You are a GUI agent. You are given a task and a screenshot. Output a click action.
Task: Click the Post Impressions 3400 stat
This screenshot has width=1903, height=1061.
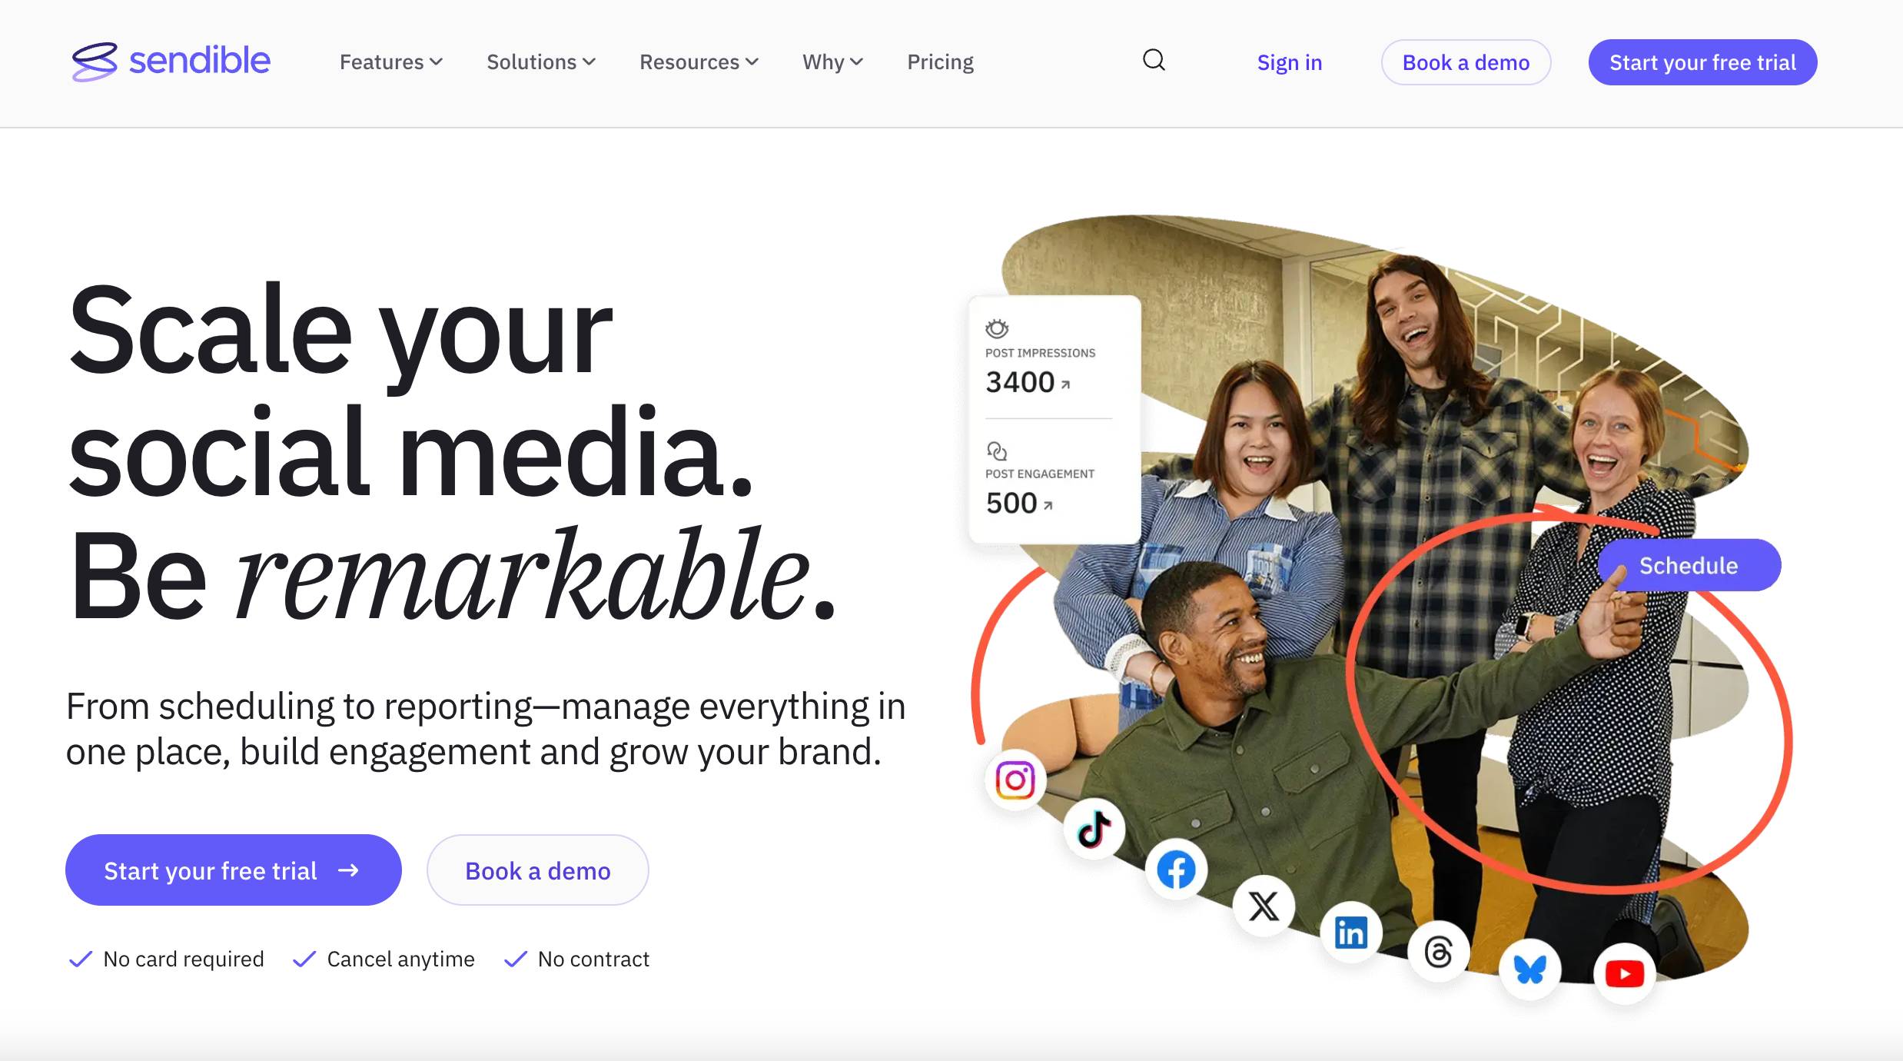click(x=1040, y=371)
